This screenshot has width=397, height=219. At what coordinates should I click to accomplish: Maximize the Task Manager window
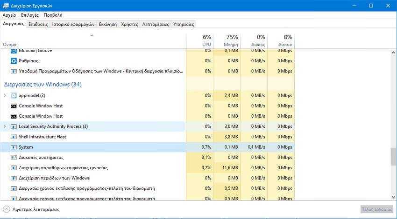pos(371,6)
